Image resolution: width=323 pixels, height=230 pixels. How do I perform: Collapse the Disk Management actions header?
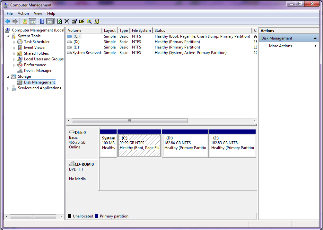tap(315, 38)
